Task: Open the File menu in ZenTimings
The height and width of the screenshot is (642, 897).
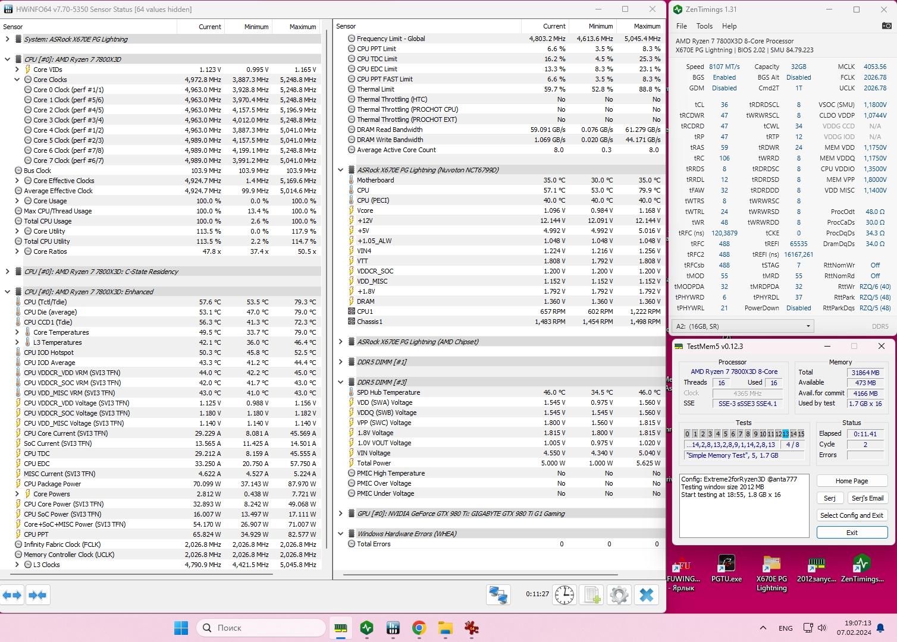Action: pos(682,26)
